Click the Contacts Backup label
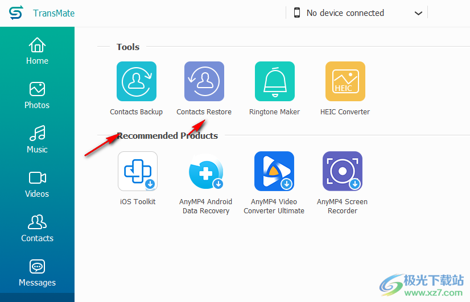 pos(137,111)
